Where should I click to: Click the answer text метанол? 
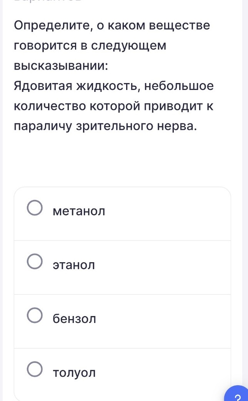point(79,211)
